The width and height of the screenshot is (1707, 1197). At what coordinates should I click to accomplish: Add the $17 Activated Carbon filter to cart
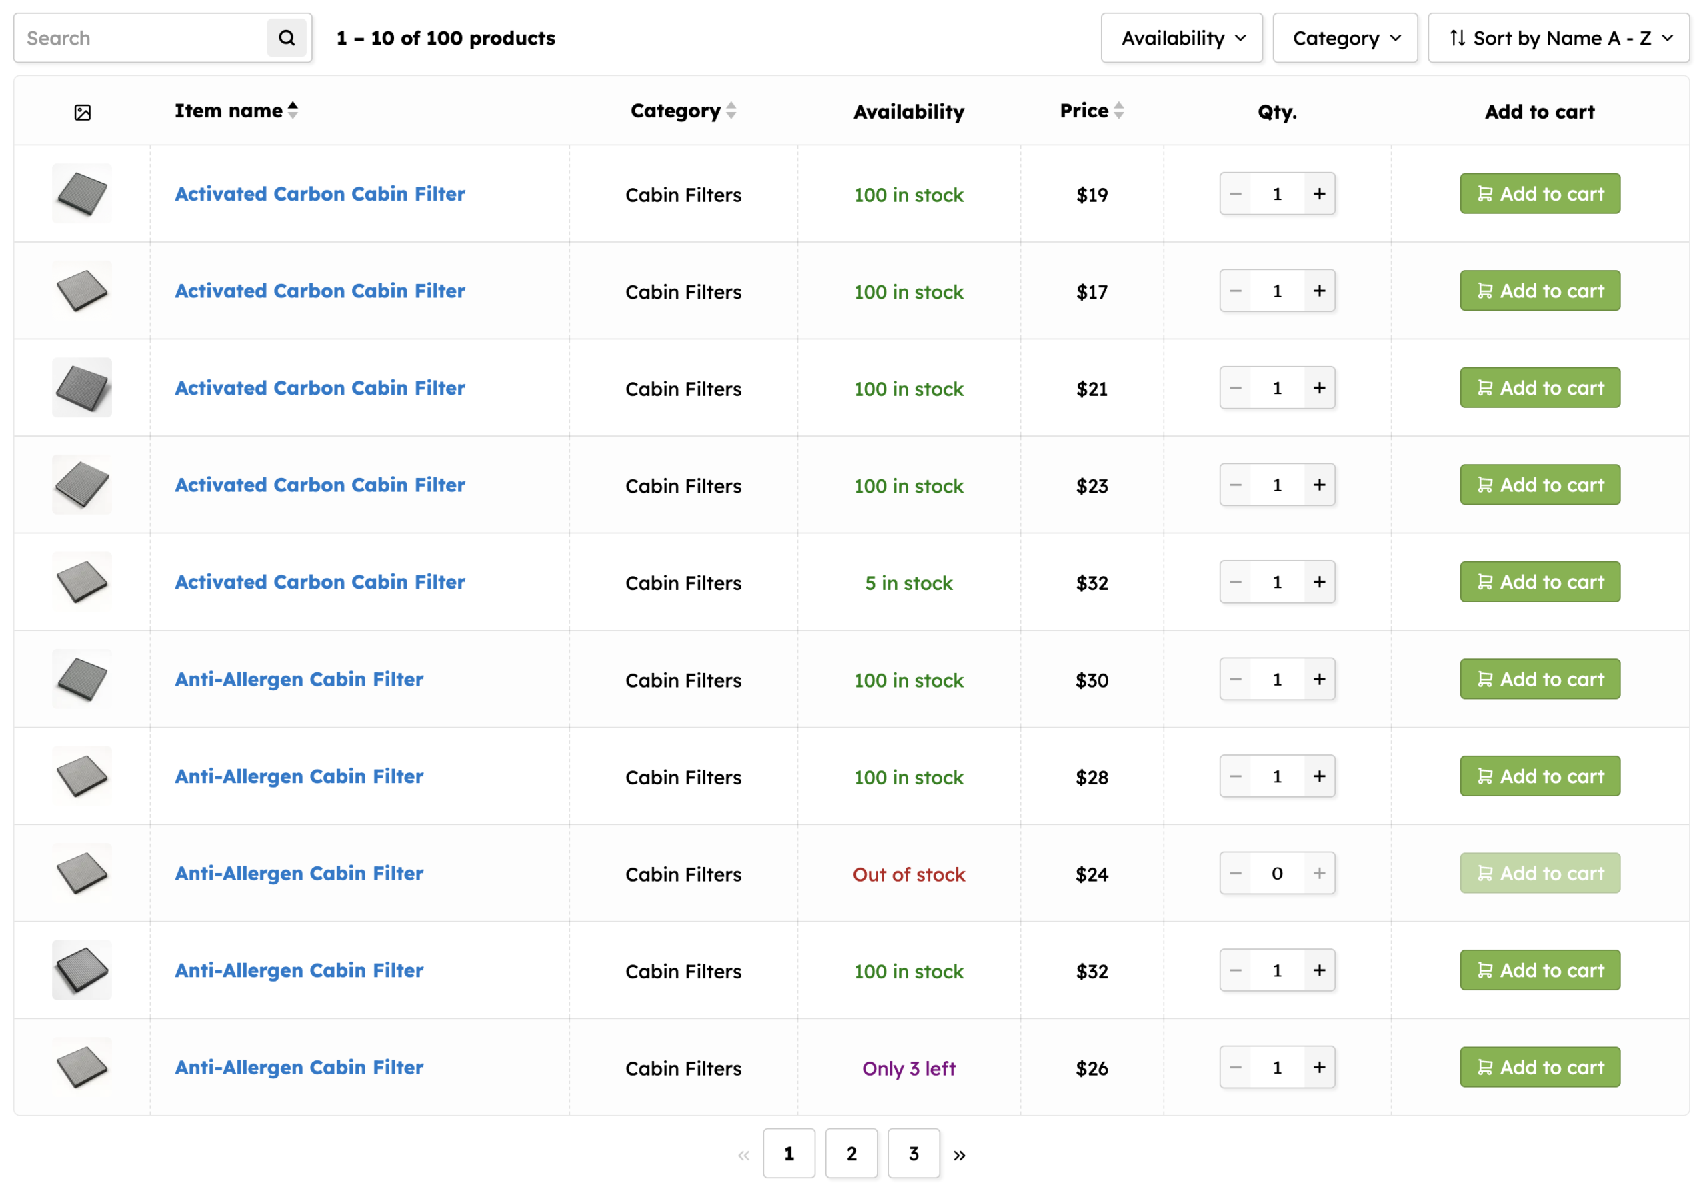point(1540,291)
